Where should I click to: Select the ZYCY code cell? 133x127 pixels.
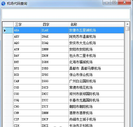[x=55, y=107]
